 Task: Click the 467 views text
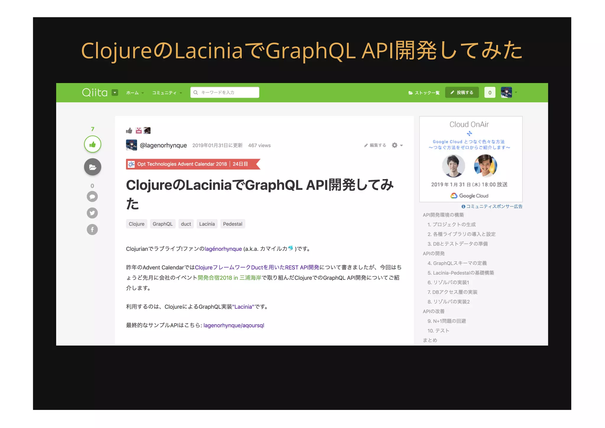coord(259,146)
